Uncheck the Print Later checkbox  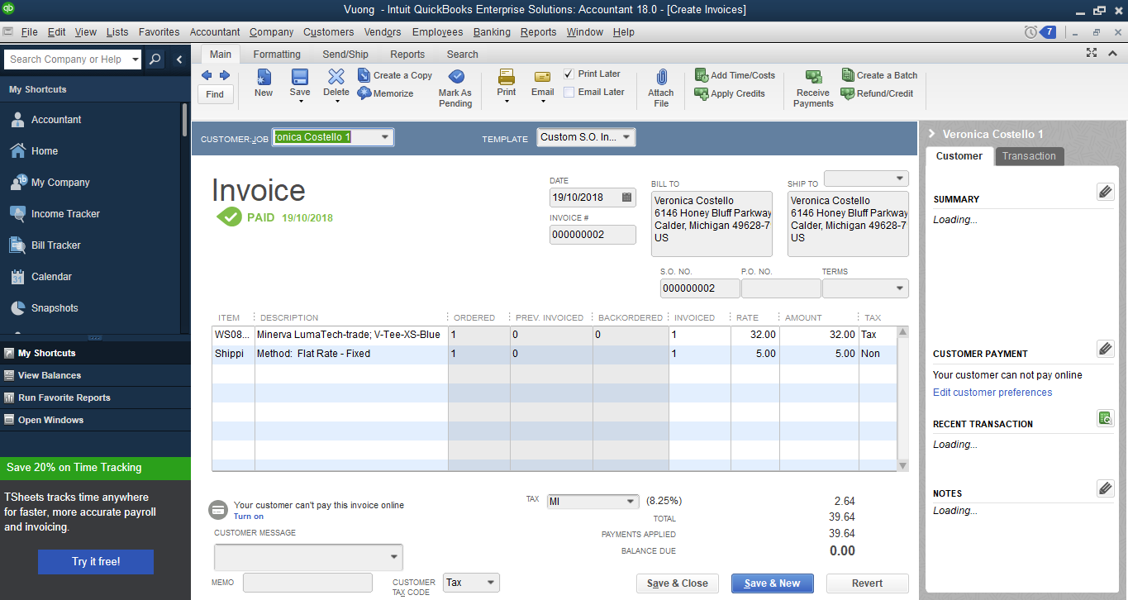(569, 74)
